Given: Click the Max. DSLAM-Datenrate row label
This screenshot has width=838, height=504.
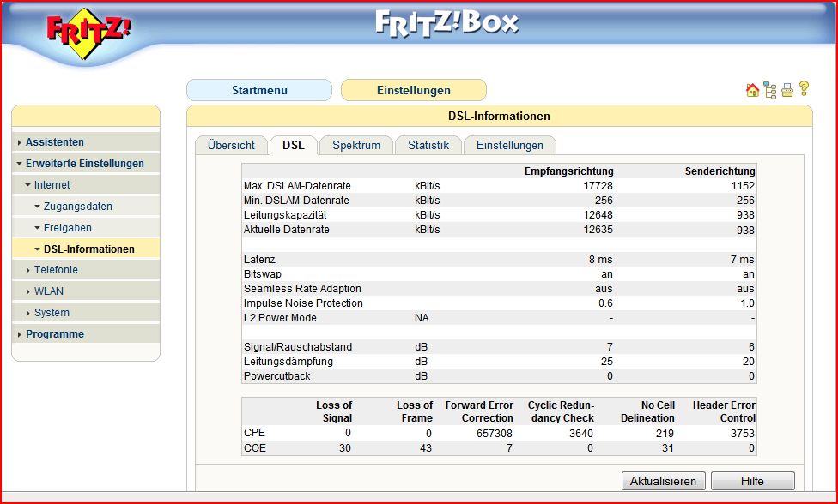Looking at the screenshot, I should tap(297, 186).
